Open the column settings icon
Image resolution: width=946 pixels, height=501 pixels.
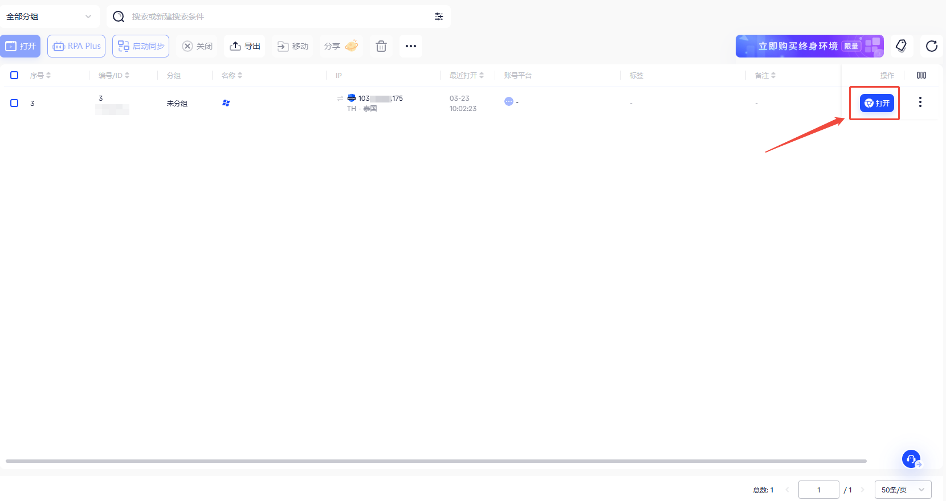(921, 75)
